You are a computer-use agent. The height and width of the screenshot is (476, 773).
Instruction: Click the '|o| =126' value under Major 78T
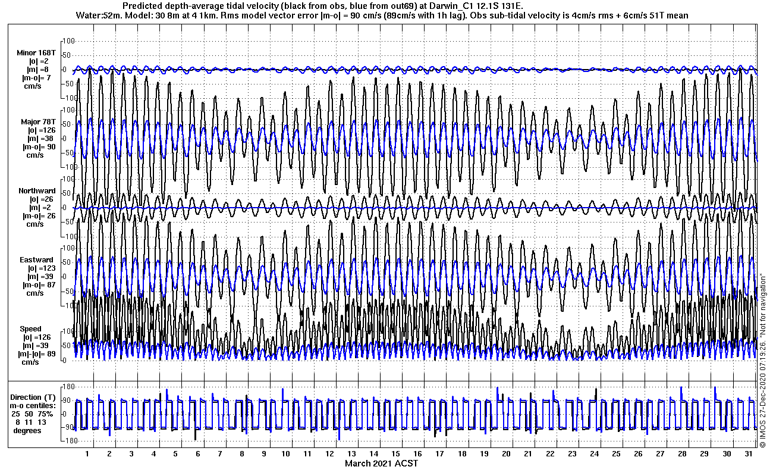tap(41, 130)
